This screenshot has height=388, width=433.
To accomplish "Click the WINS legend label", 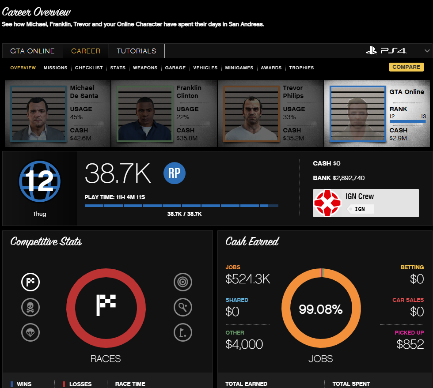I will [x=24, y=384].
